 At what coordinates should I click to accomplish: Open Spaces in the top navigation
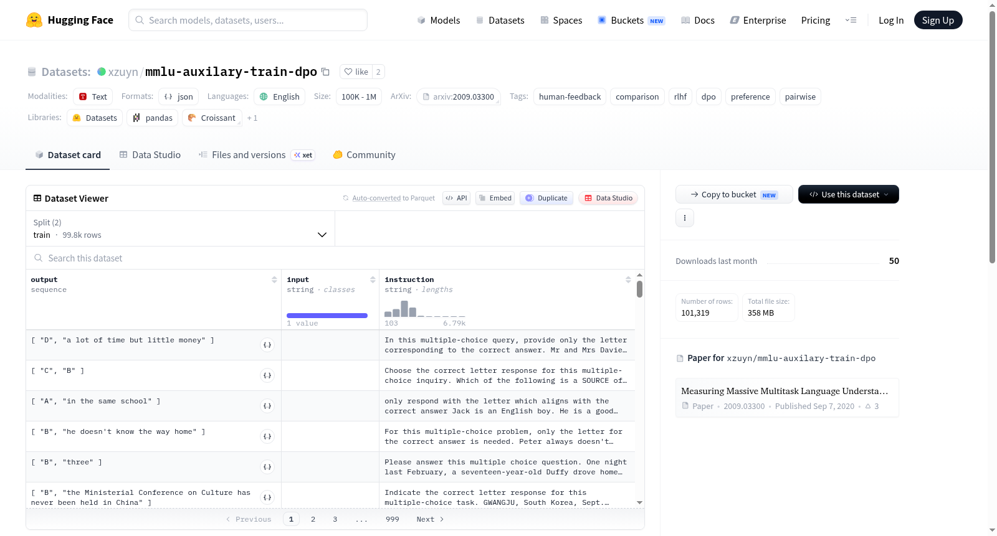coord(561,20)
